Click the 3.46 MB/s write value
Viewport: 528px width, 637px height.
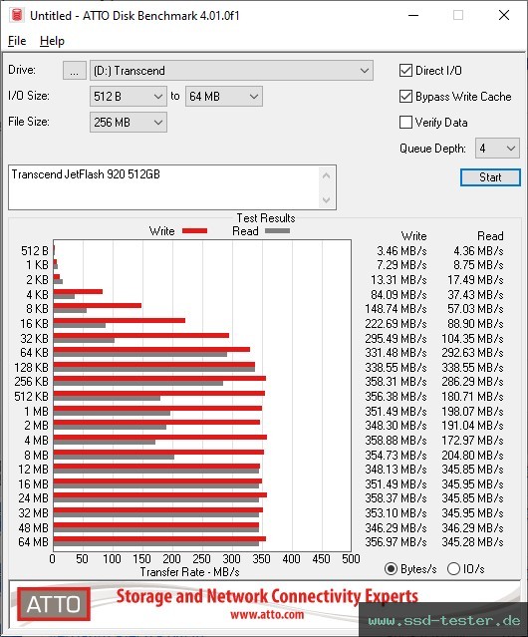(401, 251)
